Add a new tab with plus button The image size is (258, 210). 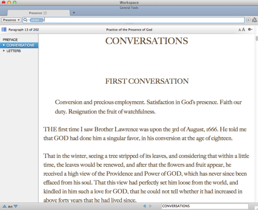point(74,12)
